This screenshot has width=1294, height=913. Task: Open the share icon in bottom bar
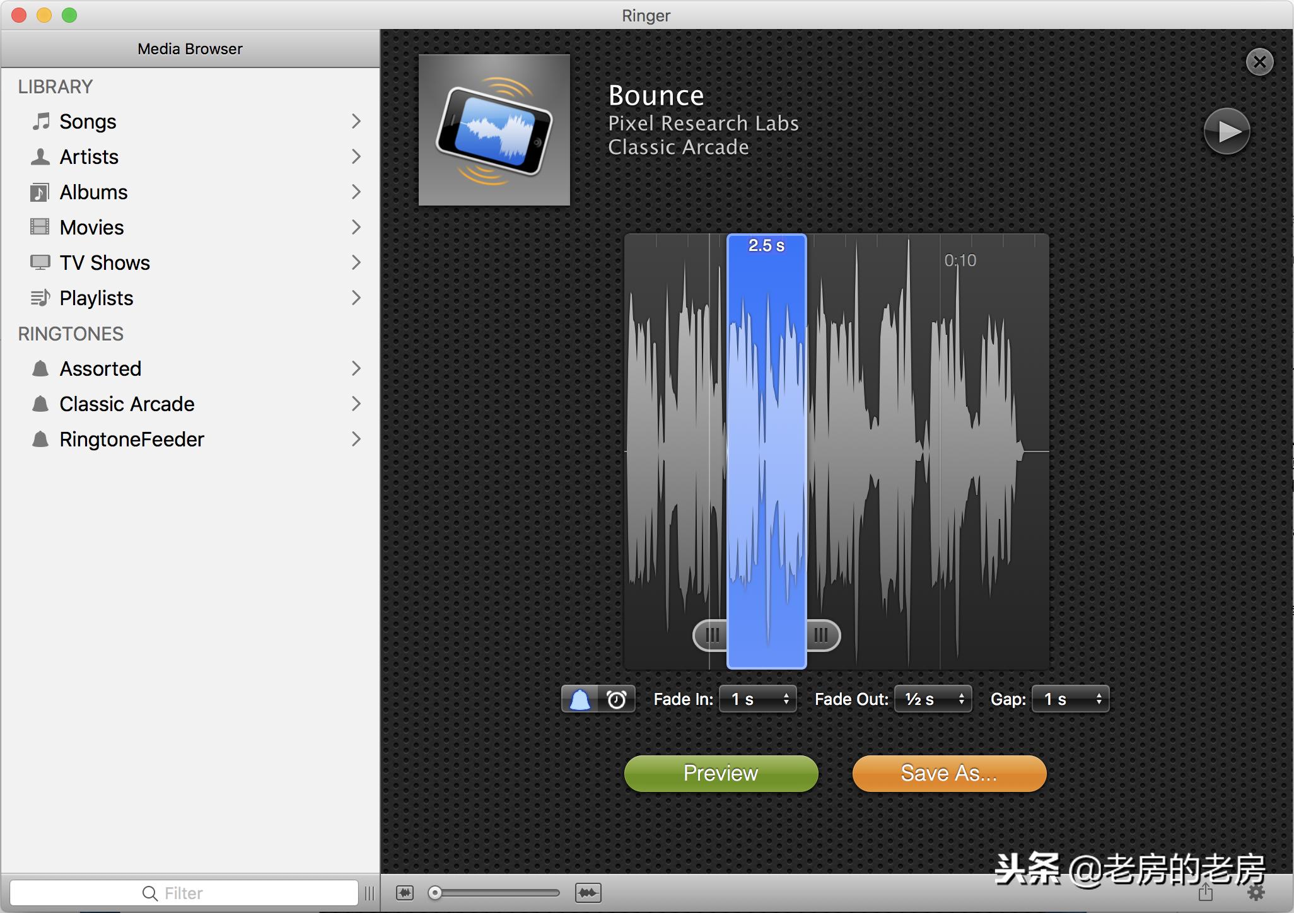(1206, 892)
